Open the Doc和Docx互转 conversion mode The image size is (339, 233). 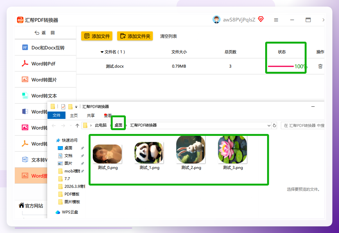point(45,47)
